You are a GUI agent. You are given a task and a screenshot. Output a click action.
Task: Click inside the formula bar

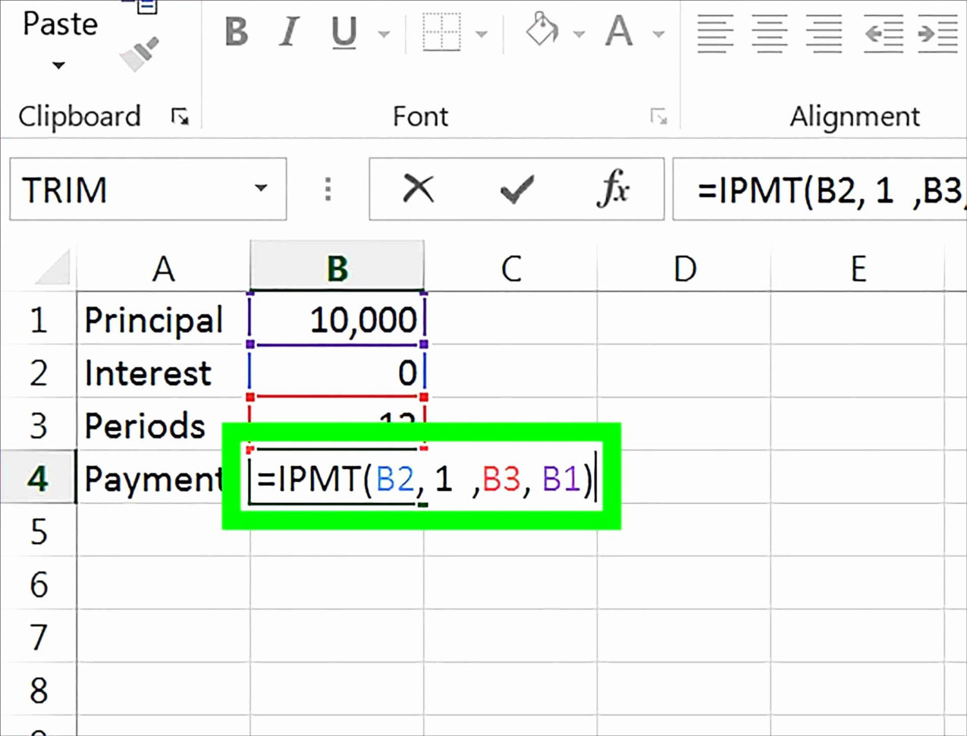(819, 189)
